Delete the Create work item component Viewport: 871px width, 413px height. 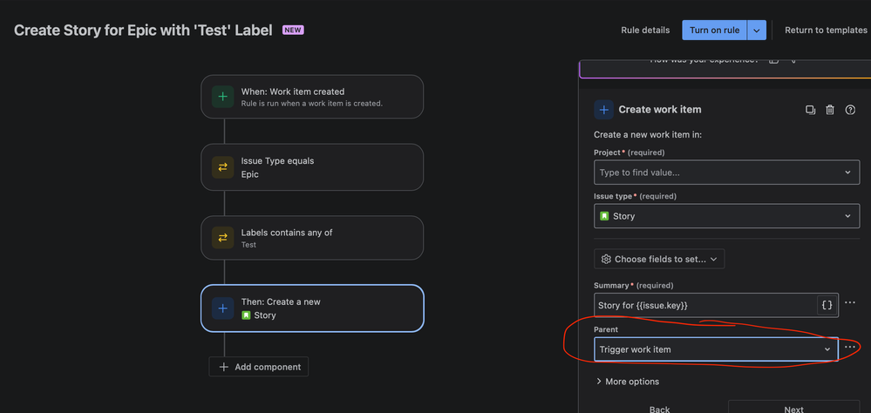(830, 110)
